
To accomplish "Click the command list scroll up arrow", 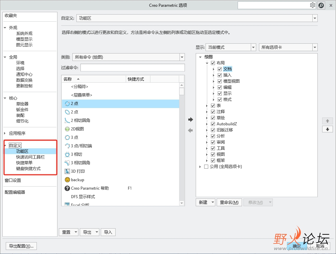I will 182,85.
